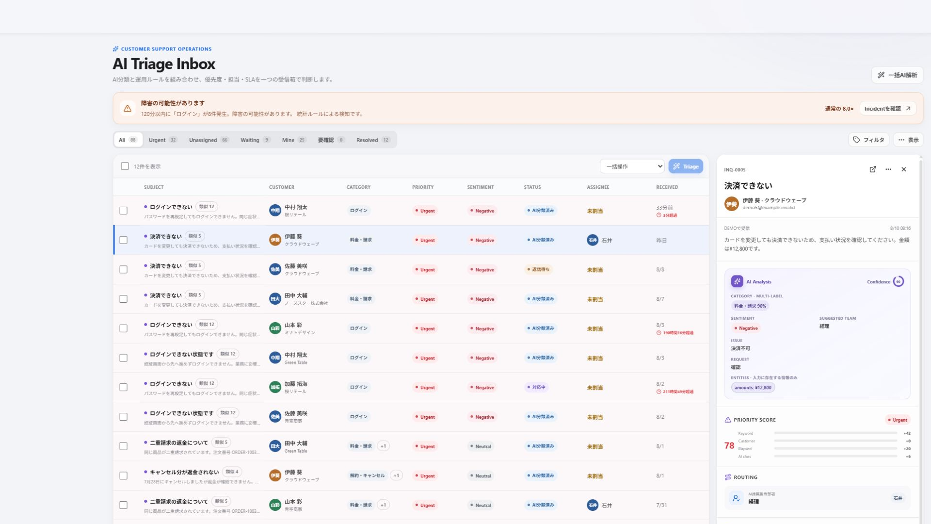Click the 石井 assignee avatar in the 決済できない row
The width and height of the screenshot is (931, 524).
[593, 240]
